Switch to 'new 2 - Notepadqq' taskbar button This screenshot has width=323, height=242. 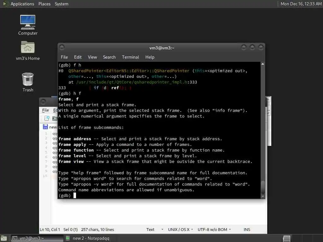click(90, 238)
